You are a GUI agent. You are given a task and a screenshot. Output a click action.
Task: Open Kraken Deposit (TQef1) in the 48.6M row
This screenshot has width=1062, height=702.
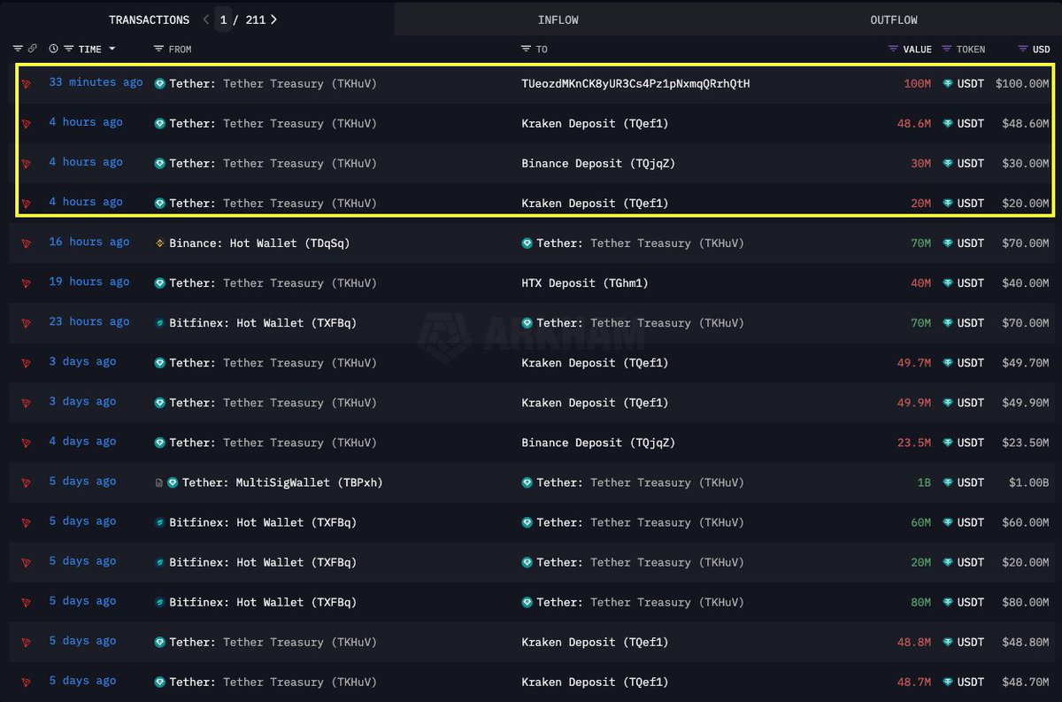click(x=596, y=124)
